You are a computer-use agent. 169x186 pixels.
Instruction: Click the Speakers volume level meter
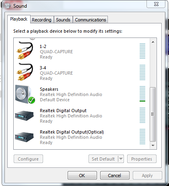click(x=142, y=94)
